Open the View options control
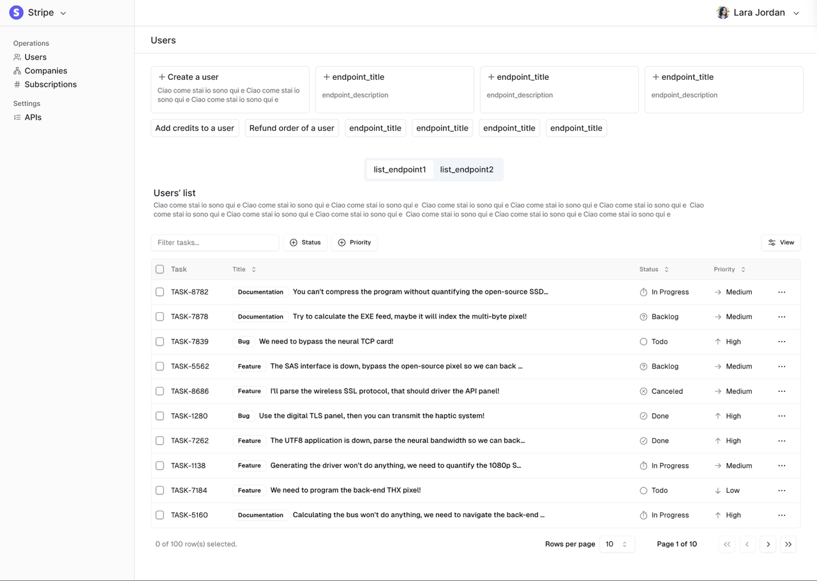The image size is (817, 581). pyautogui.click(x=781, y=243)
